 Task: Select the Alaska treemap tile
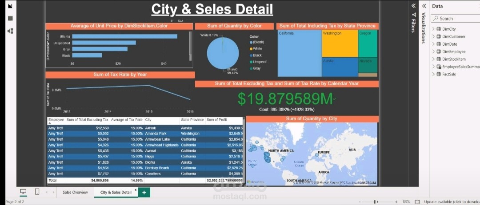coord(340,67)
